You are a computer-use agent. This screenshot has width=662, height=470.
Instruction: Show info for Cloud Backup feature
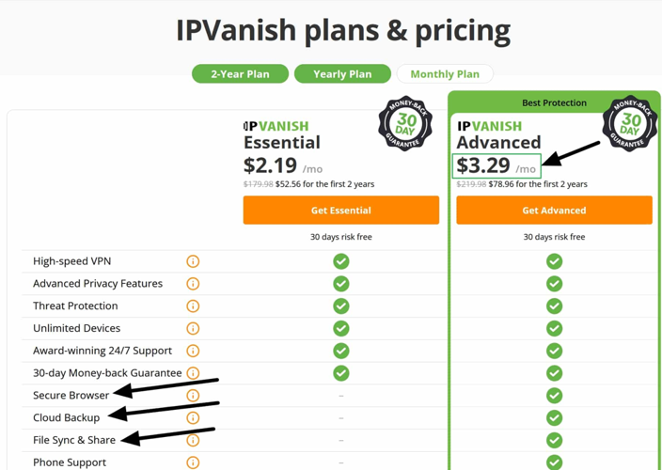pos(193,418)
